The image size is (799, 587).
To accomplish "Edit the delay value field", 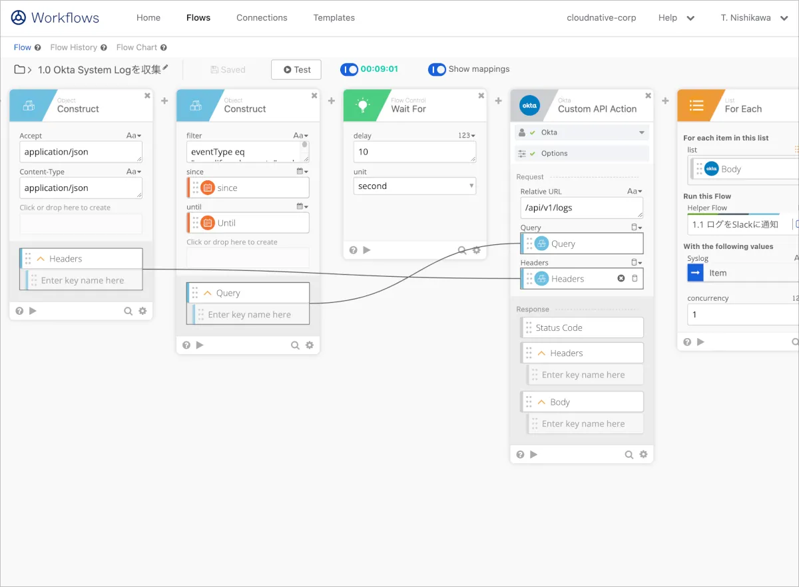I will 415,152.
